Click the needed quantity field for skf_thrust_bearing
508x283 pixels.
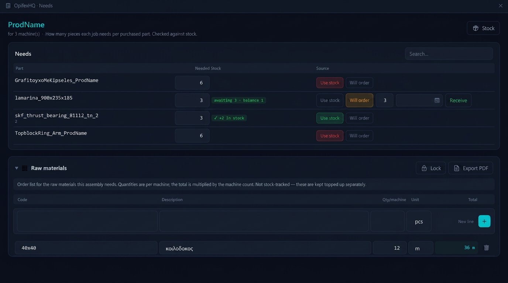pyautogui.click(x=192, y=118)
